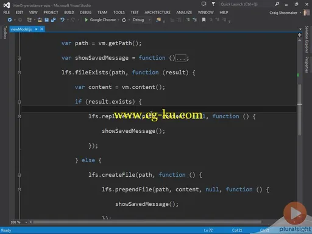Open the VIEW menu
This screenshot has height=234, width=312.
tap(33, 12)
